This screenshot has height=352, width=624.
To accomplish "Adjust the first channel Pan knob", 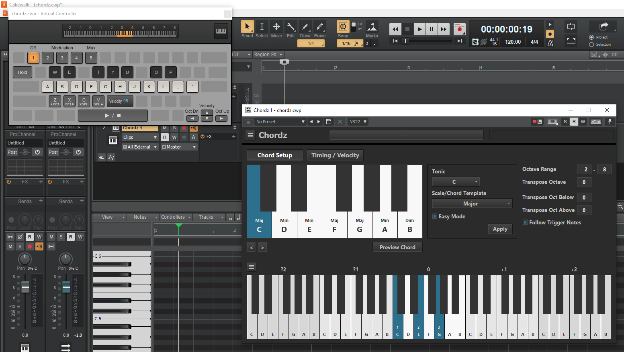I will (25, 259).
